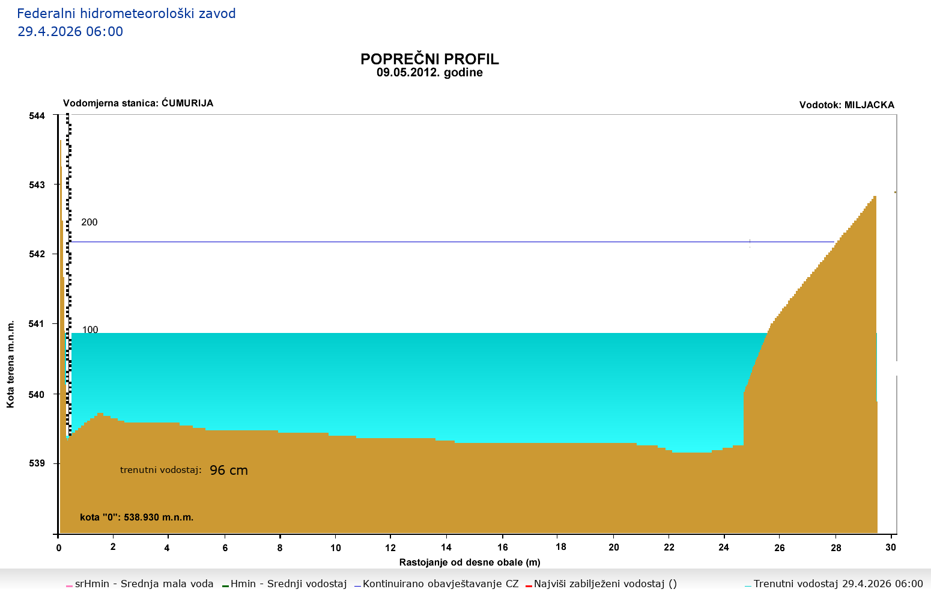
Task: Click the blue 200 cm level line
Action: click(420, 242)
